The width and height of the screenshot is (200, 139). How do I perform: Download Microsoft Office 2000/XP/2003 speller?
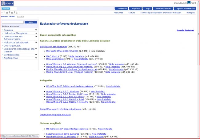pyautogui.click(x=62, y=51)
